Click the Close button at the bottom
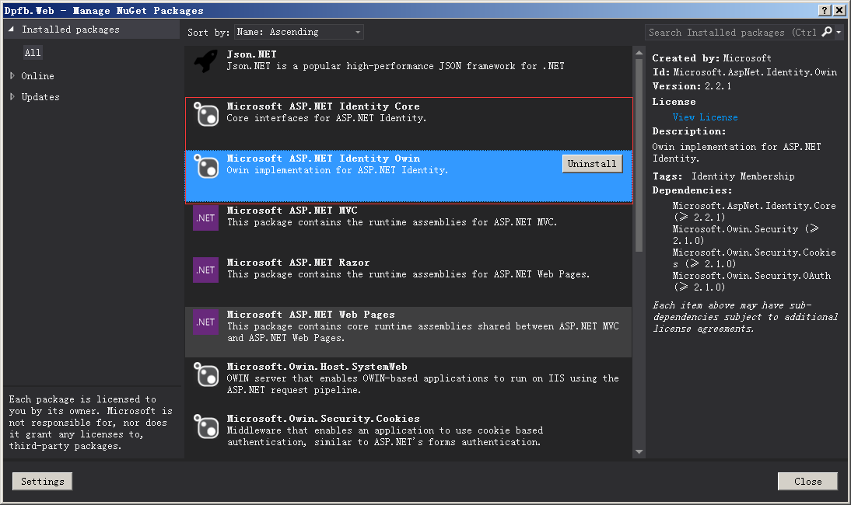 [807, 481]
